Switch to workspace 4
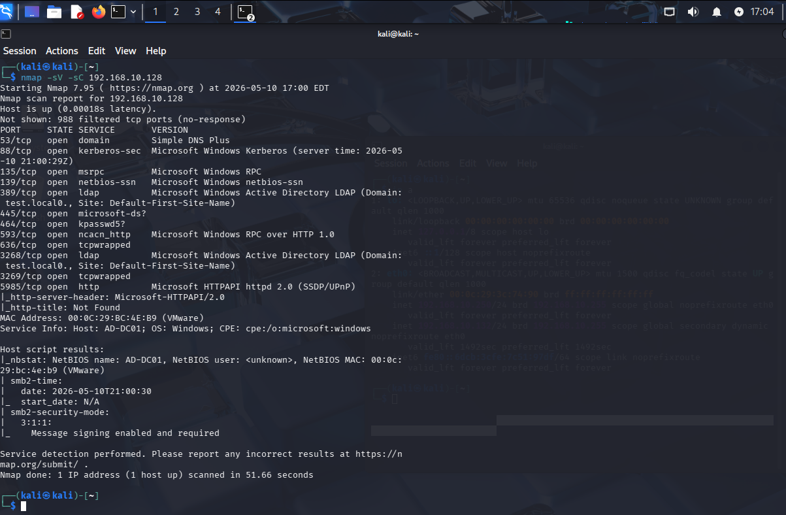The image size is (786, 515). pyautogui.click(x=218, y=12)
